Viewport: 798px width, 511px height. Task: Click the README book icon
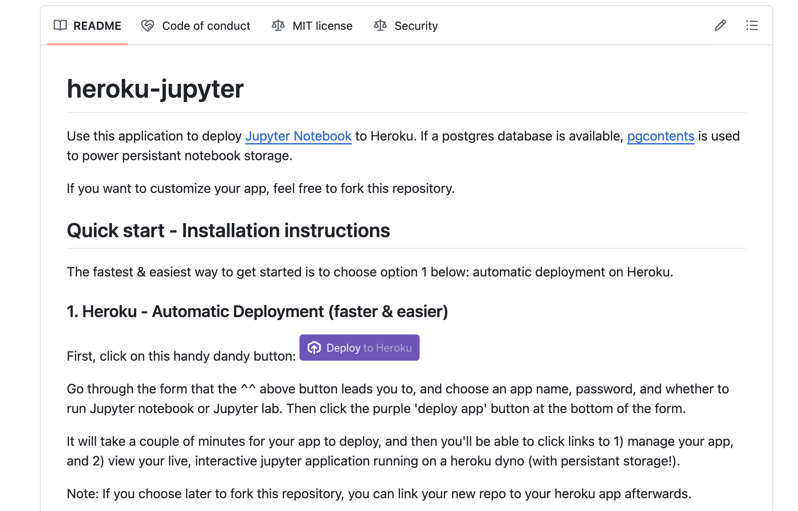[x=60, y=26]
